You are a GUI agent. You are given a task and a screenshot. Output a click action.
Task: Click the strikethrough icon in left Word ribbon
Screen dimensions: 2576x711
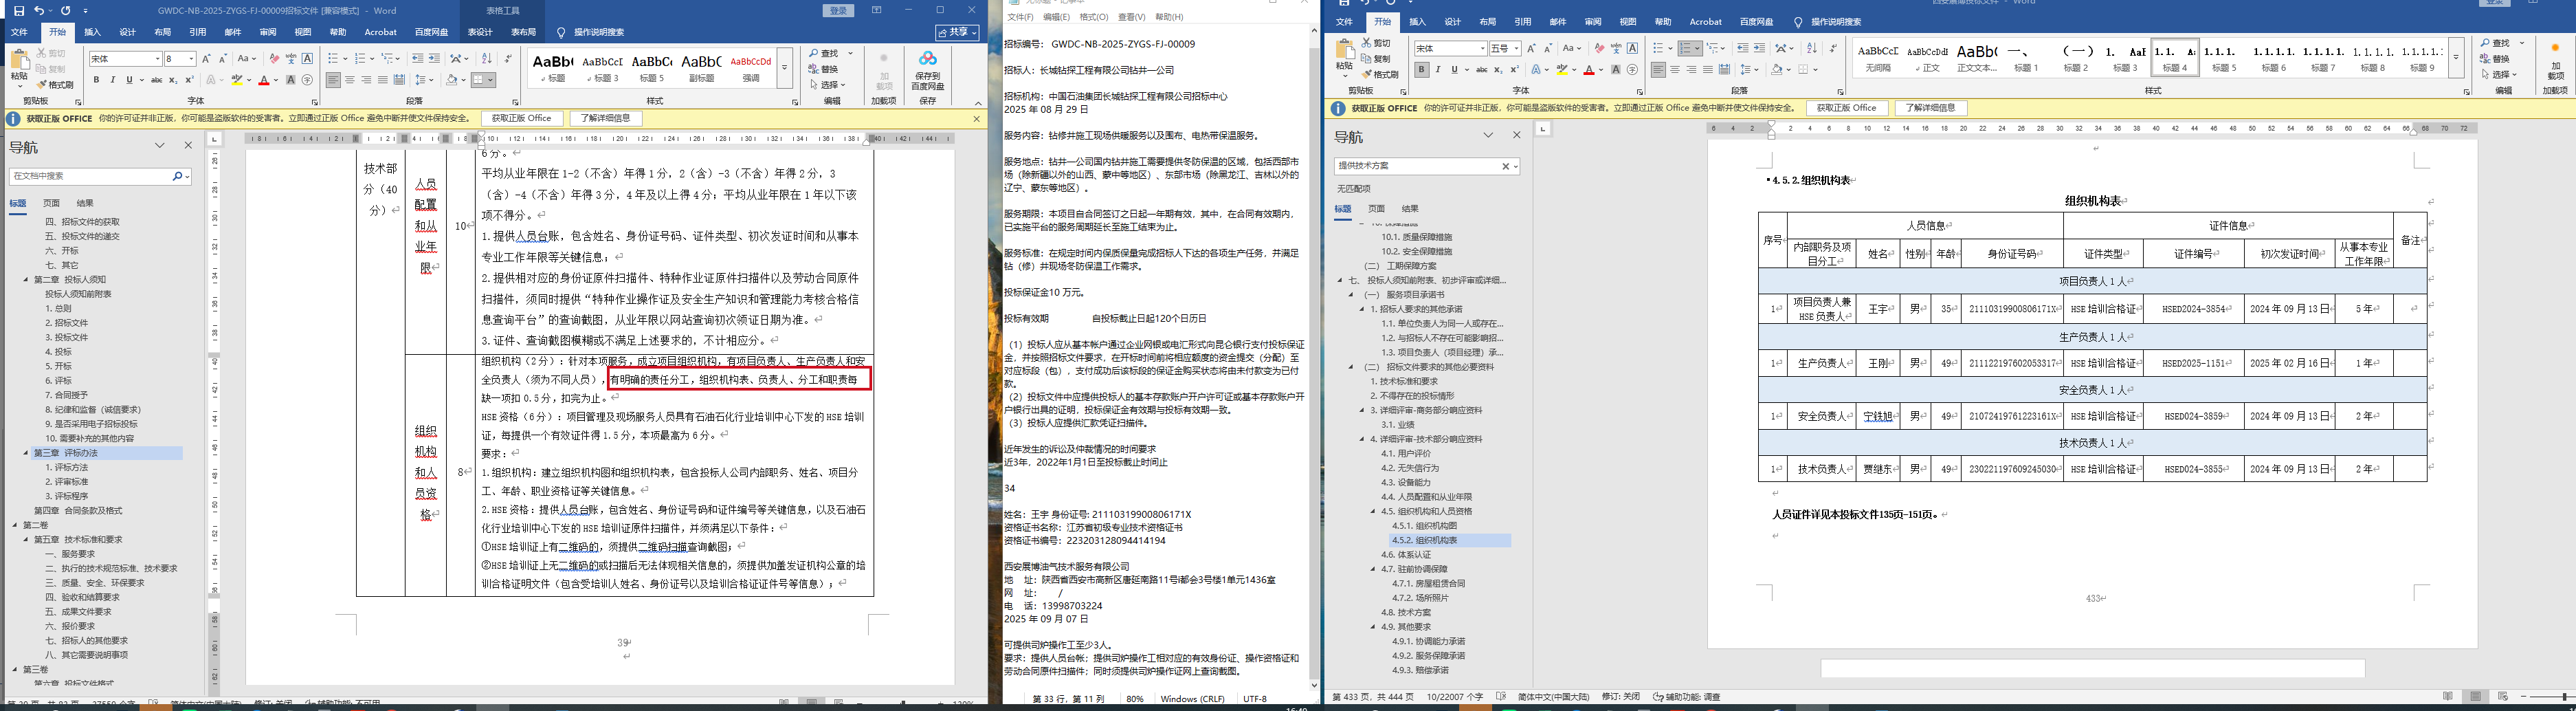coord(156,80)
